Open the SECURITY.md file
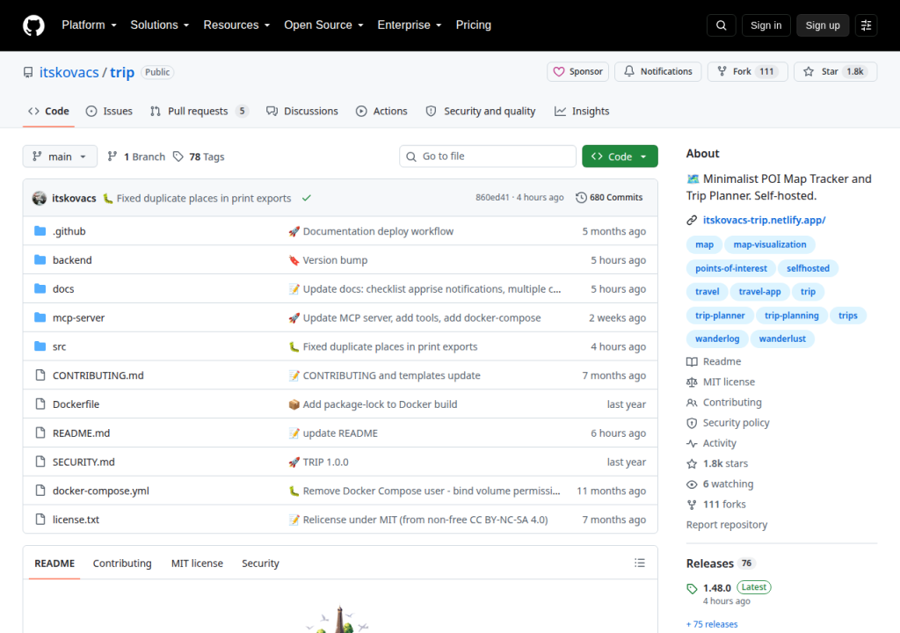Viewport: 900px width, 633px height. (83, 462)
